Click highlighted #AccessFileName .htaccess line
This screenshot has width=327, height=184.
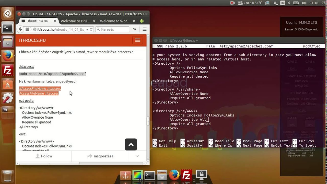[x=40, y=89]
